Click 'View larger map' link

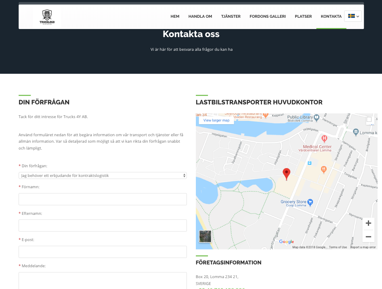(216, 120)
